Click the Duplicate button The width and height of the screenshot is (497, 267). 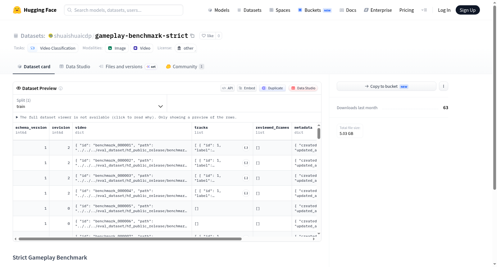coord(272,88)
